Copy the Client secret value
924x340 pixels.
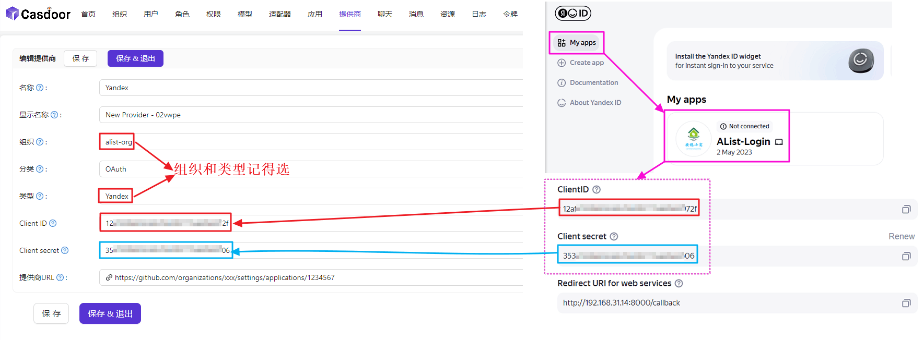tap(906, 256)
